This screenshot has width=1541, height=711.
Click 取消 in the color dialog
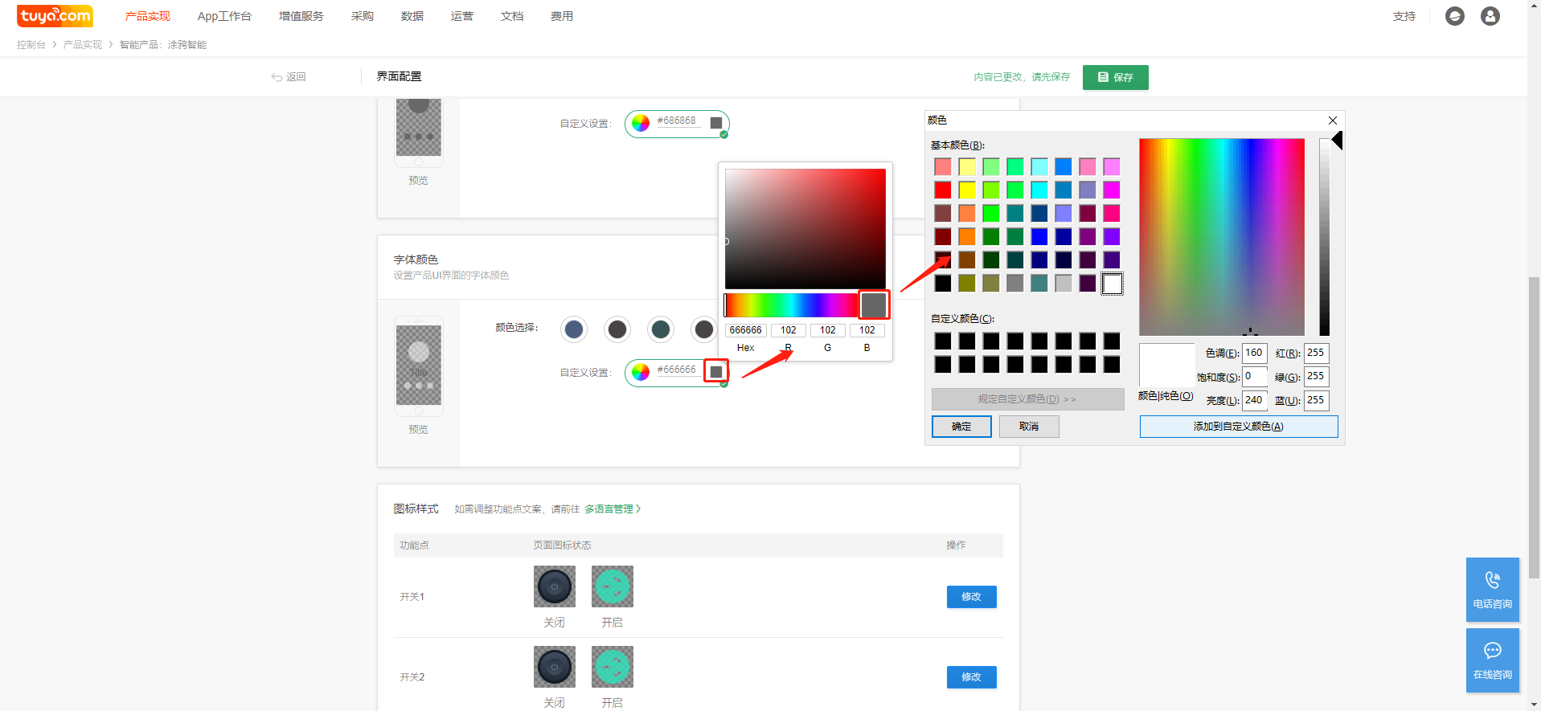[x=1029, y=427]
